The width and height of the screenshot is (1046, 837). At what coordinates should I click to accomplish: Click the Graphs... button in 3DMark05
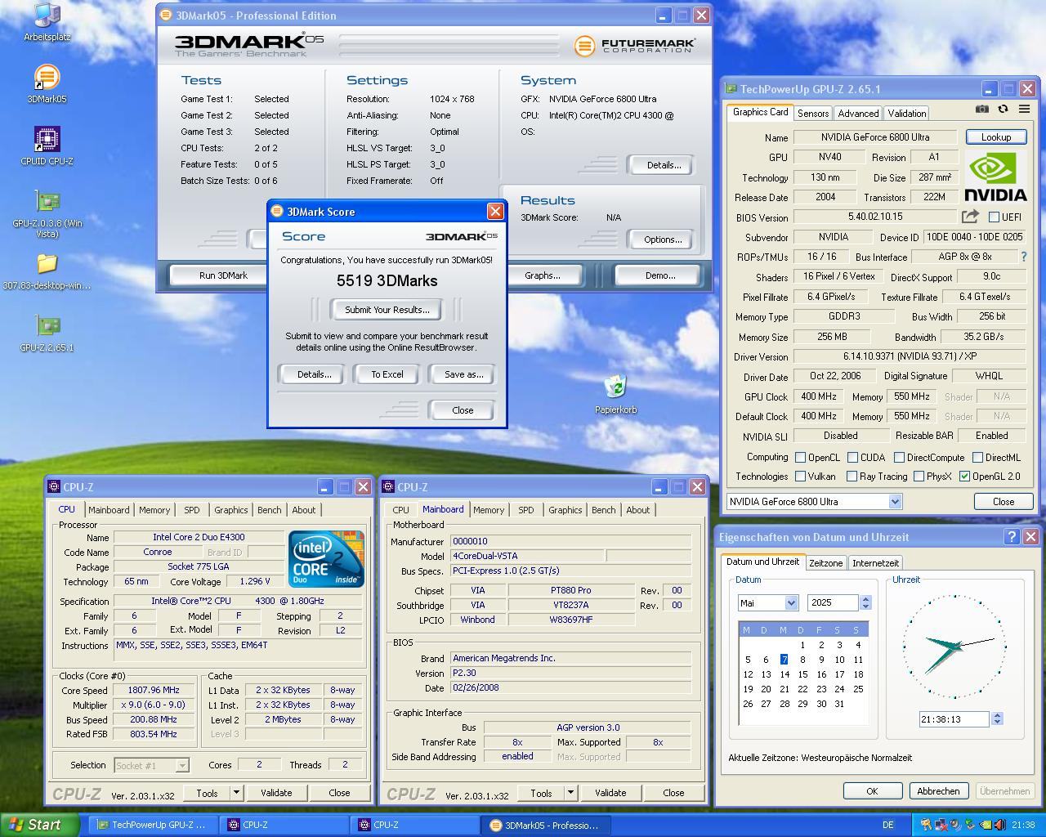coord(542,275)
